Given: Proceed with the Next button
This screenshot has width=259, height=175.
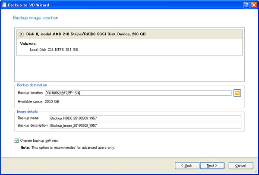Looking at the screenshot, I should [x=211, y=165].
